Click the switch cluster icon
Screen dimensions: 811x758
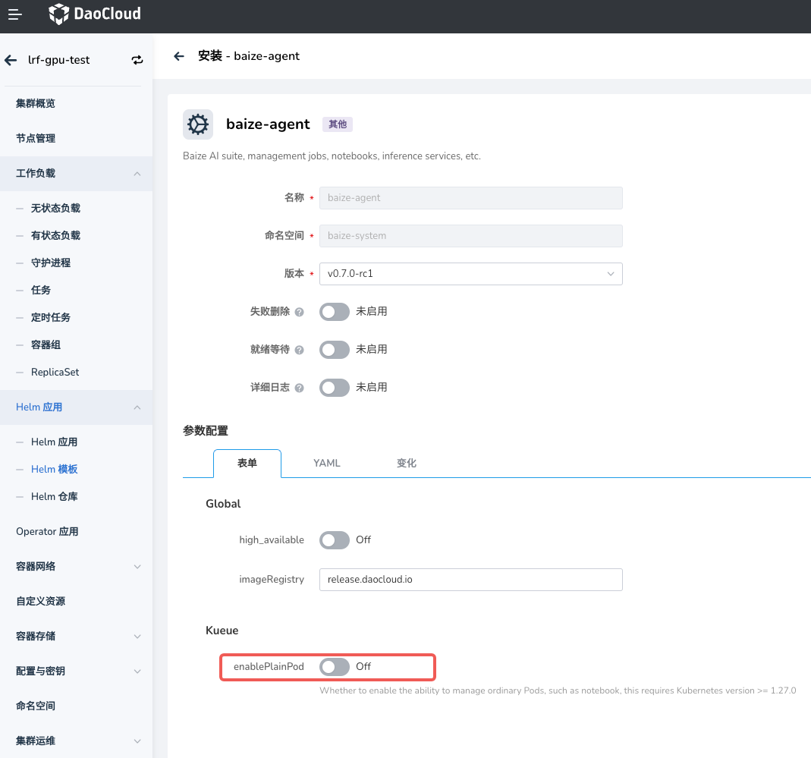coord(137,60)
